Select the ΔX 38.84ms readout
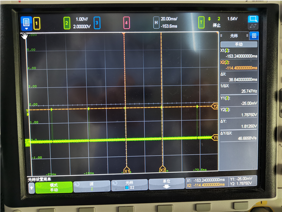 pyautogui.click(x=239, y=77)
